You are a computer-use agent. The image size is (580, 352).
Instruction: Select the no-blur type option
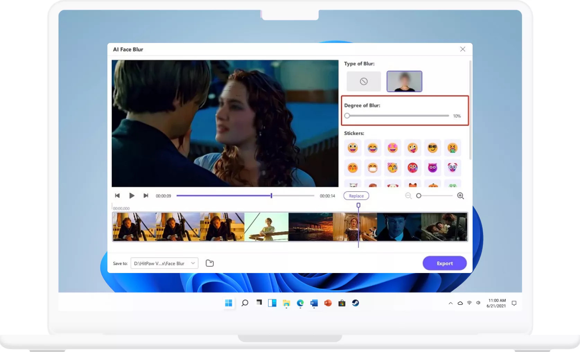point(363,81)
